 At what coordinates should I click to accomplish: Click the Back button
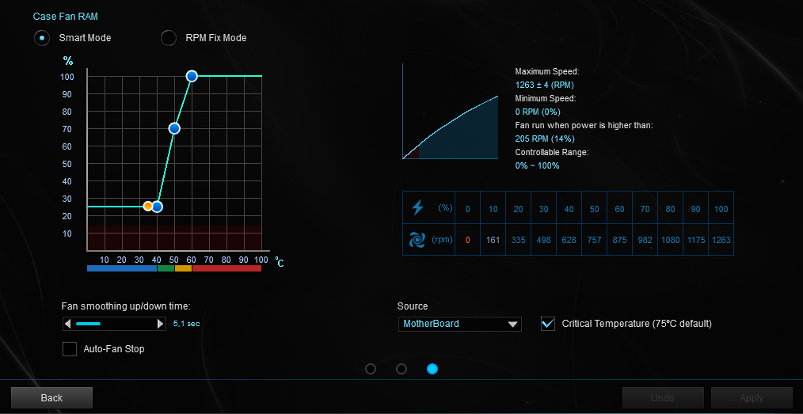coord(51,397)
